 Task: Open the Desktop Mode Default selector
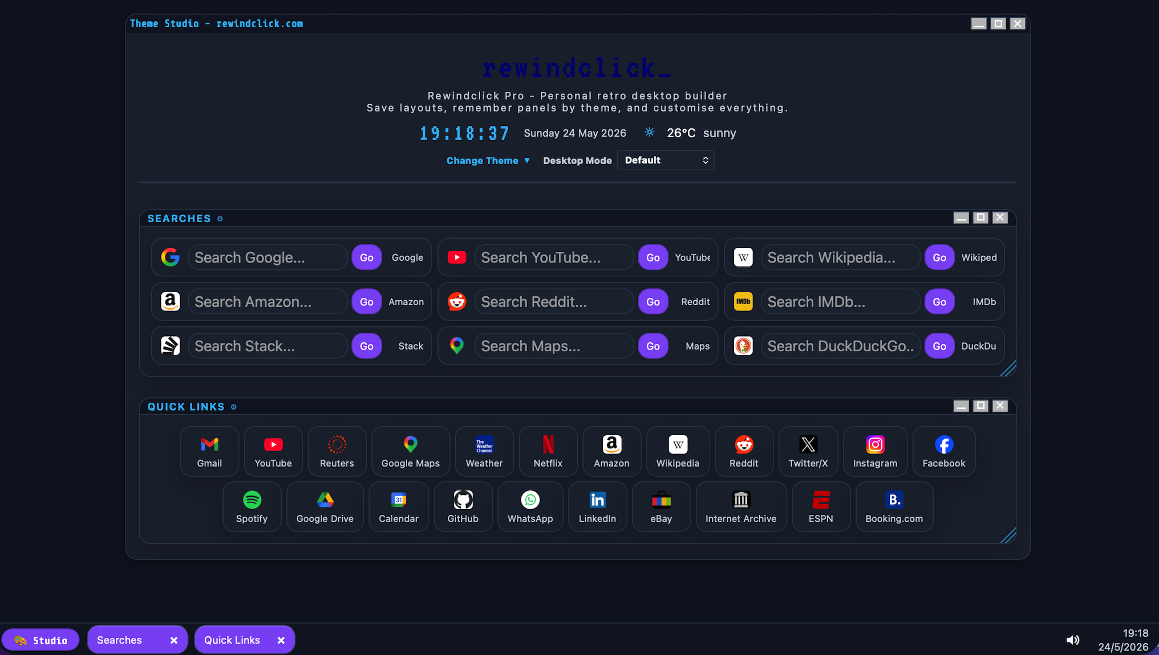(x=666, y=160)
